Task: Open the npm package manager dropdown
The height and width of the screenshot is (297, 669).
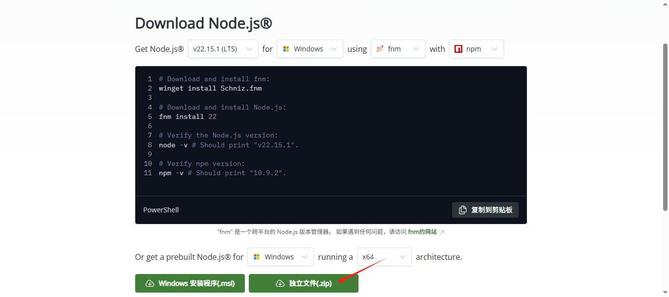Action: click(x=477, y=49)
